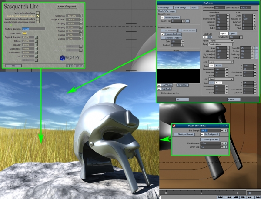
Task: Click the Glossiness mini-slider arrows
Action: tap(36, 49)
